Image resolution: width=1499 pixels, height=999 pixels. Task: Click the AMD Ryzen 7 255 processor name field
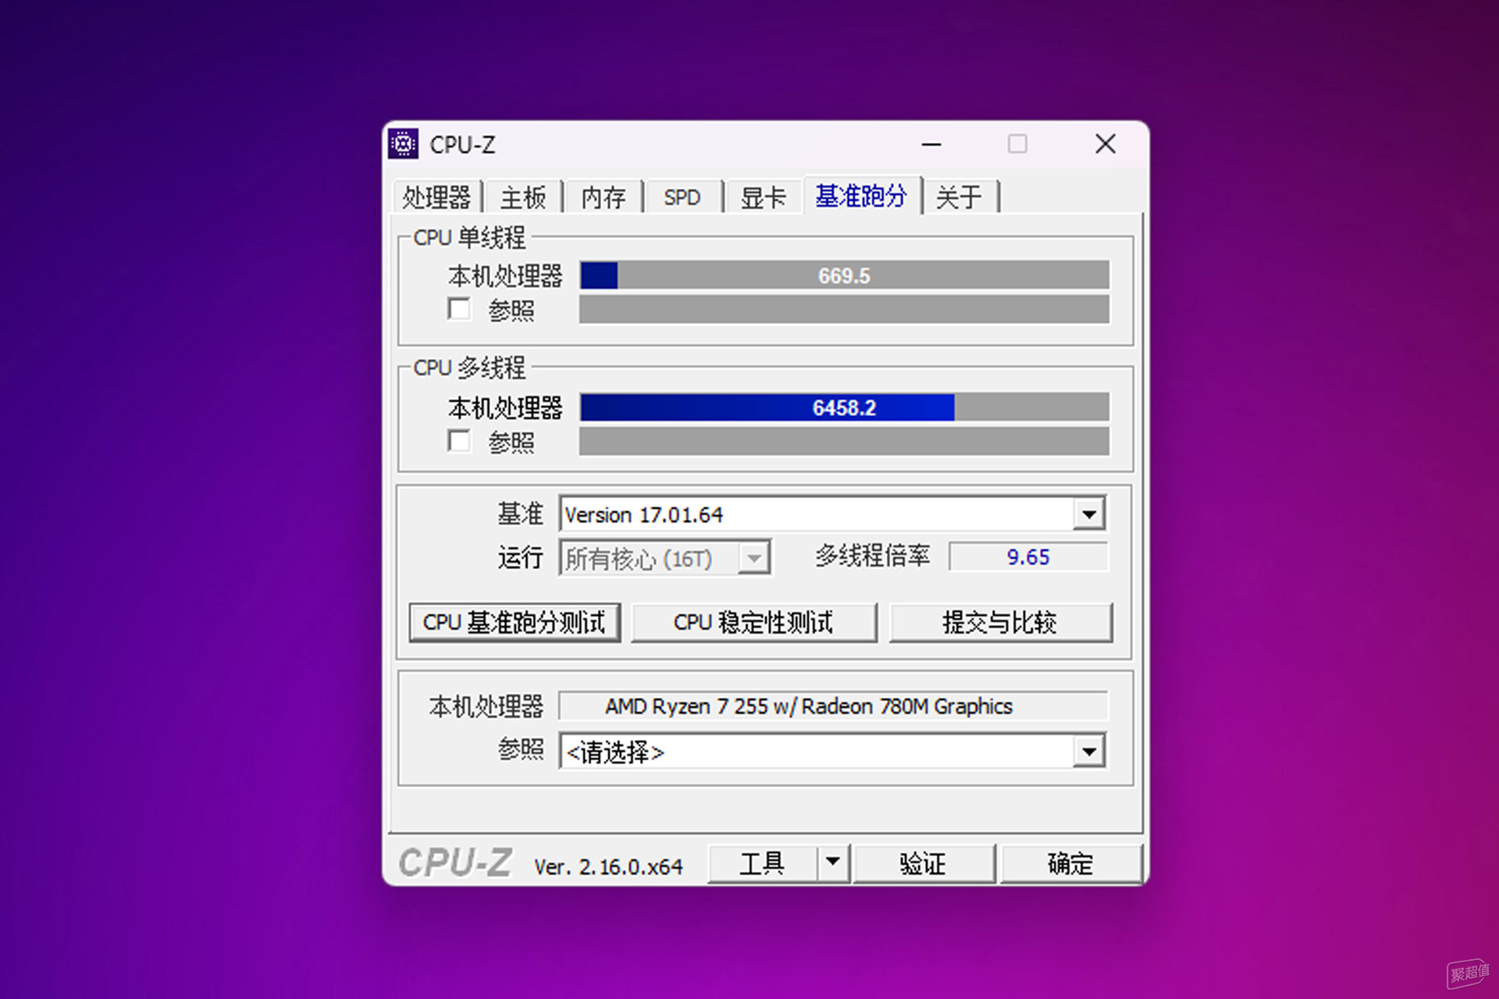tap(833, 706)
